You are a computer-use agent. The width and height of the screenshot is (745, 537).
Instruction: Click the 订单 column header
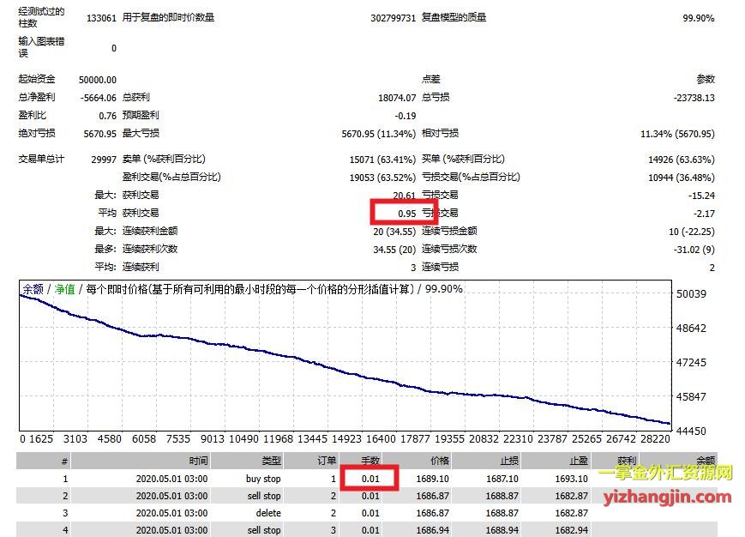point(326,461)
